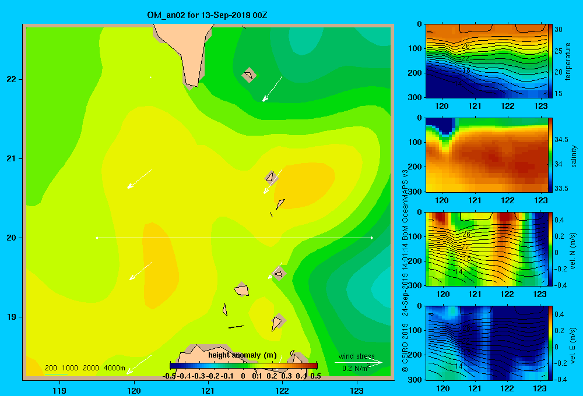Open the temperature section plot
The height and width of the screenshot is (396, 583).
(486, 61)
